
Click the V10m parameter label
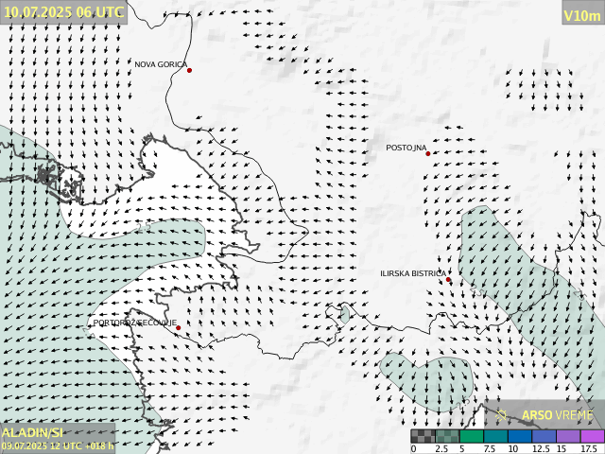coord(582,15)
